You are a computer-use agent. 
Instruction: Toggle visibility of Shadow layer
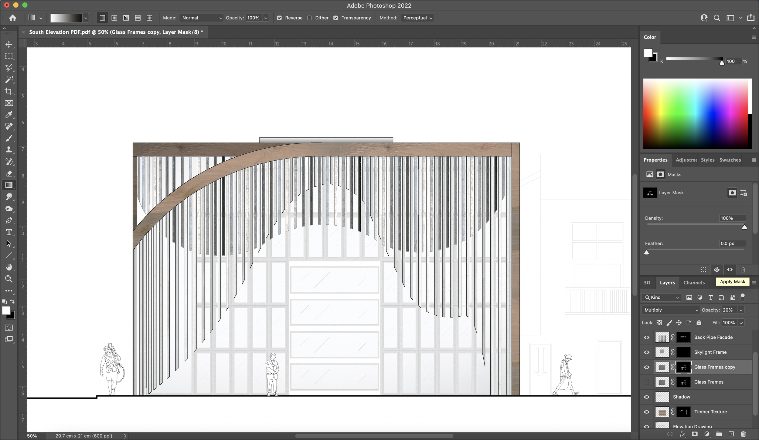(x=647, y=397)
